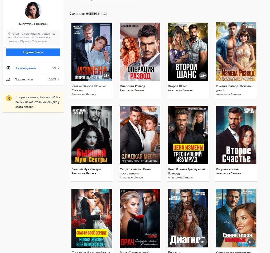This screenshot has height=253, width=270.
Task: Open the Цена Измены Треснувший Изумруд cover
Action: [x=188, y=135]
